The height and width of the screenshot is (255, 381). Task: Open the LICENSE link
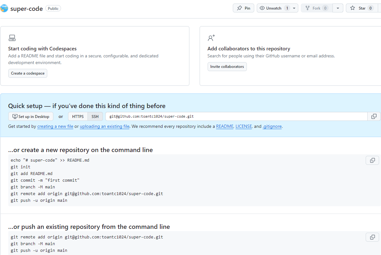coord(243,127)
